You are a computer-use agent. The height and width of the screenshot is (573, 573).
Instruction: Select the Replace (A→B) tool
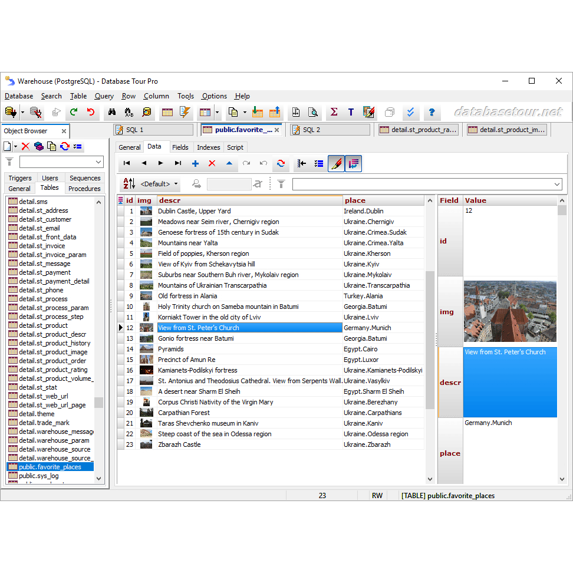(x=129, y=112)
